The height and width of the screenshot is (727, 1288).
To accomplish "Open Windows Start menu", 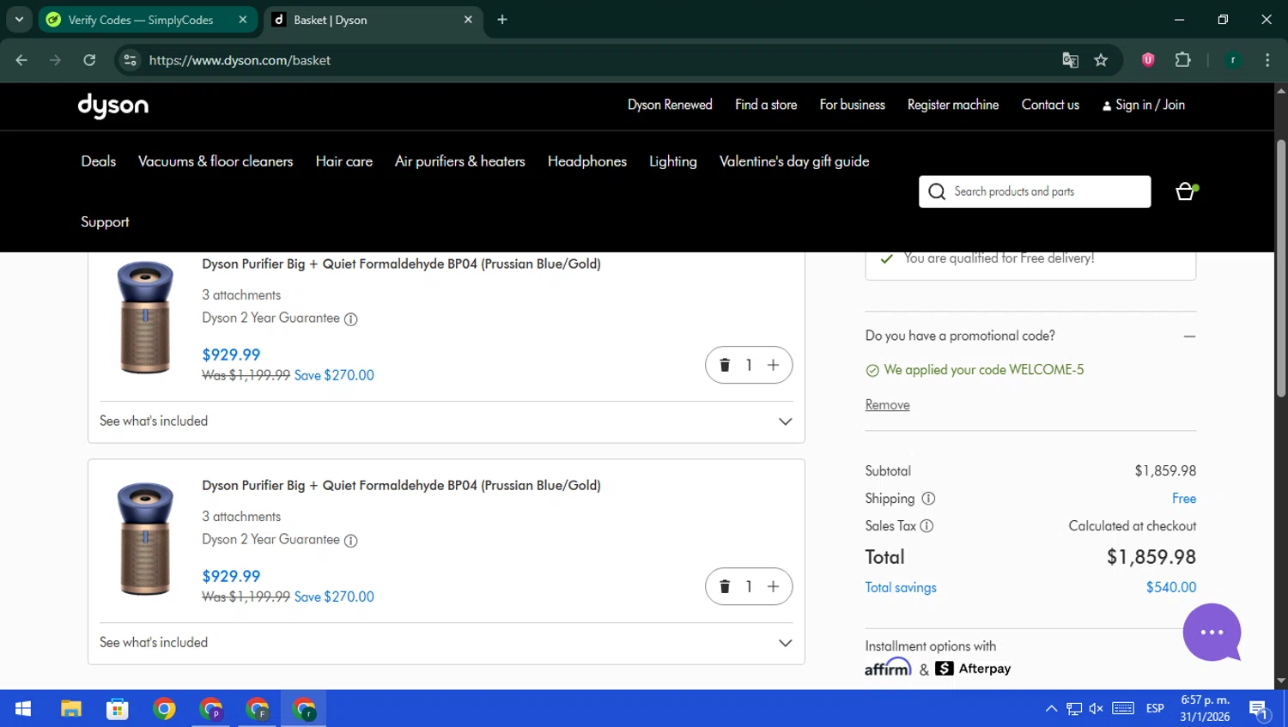I will (23, 709).
